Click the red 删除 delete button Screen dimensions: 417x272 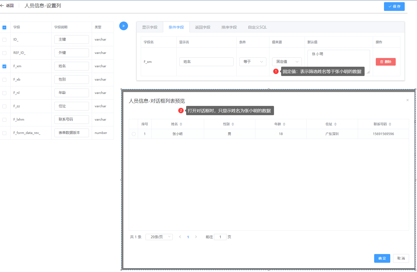click(386, 62)
